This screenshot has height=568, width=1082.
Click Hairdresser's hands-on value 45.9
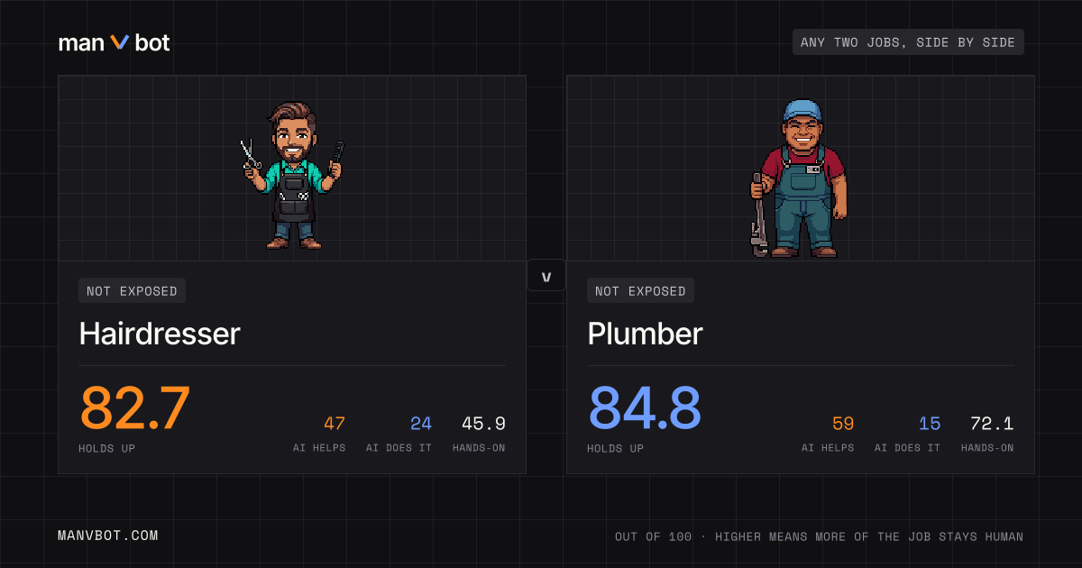483,424
